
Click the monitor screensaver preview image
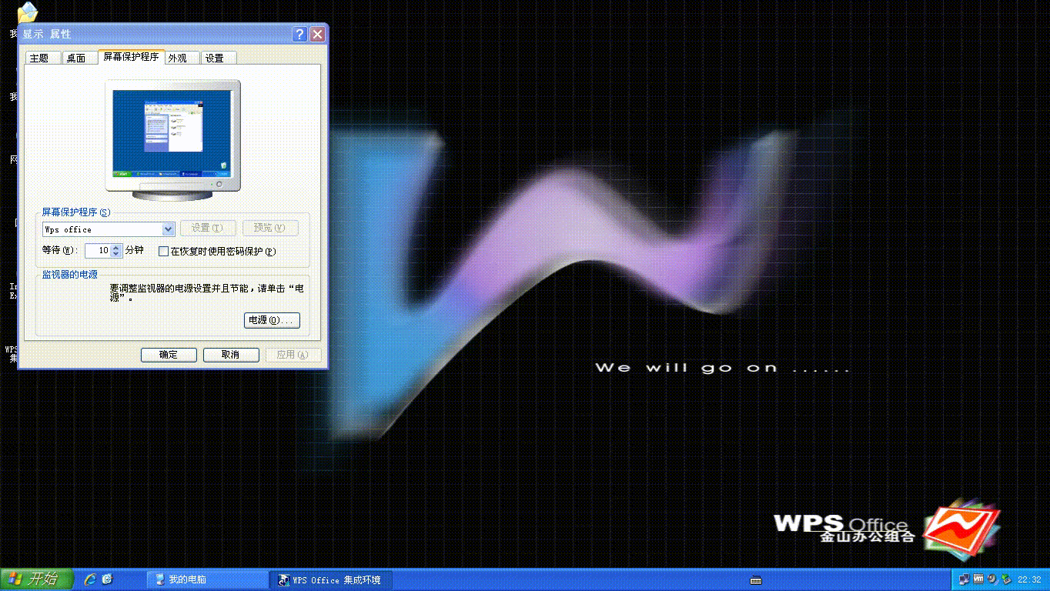click(172, 132)
